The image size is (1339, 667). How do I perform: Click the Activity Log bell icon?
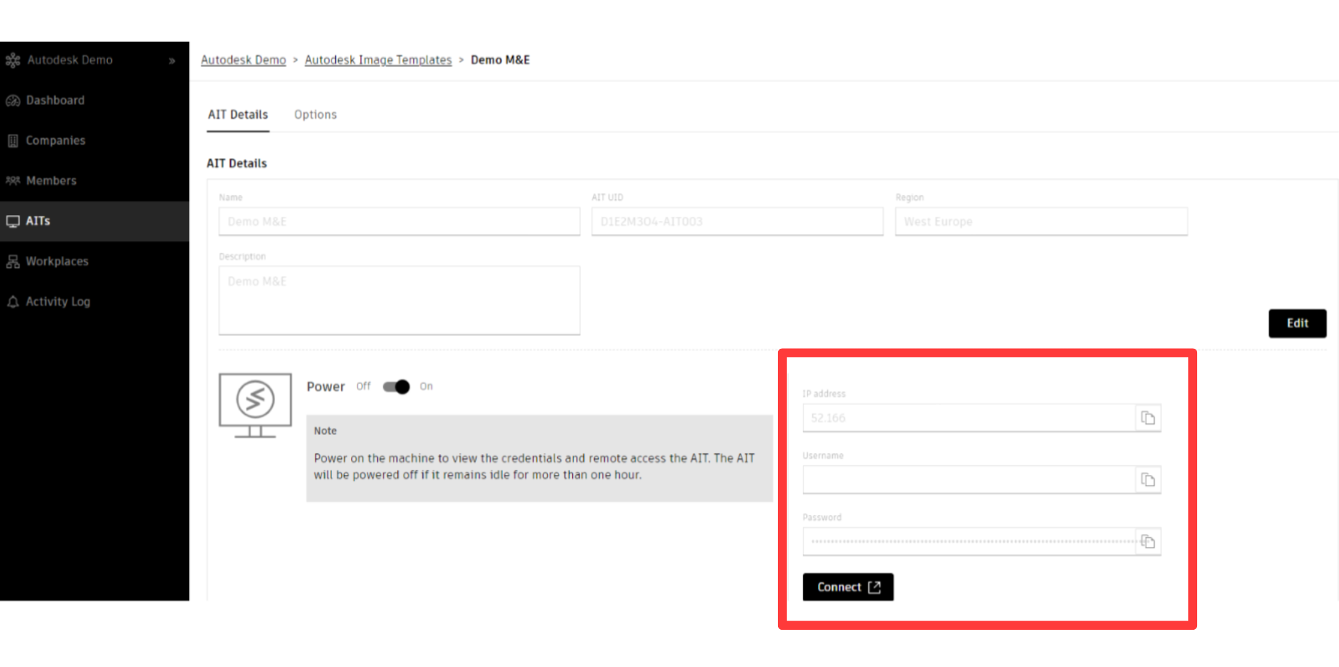pyautogui.click(x=13, y=302)
